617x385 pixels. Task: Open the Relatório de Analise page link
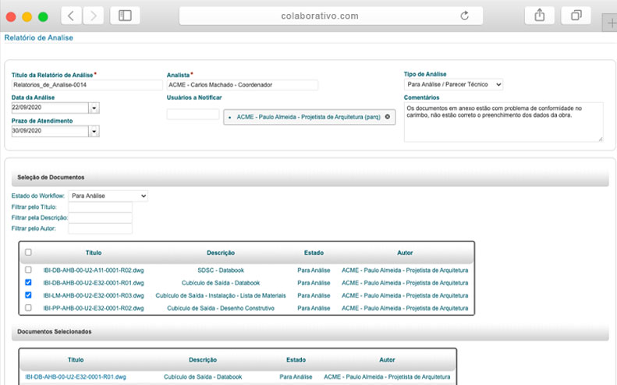tap(38, 37)
